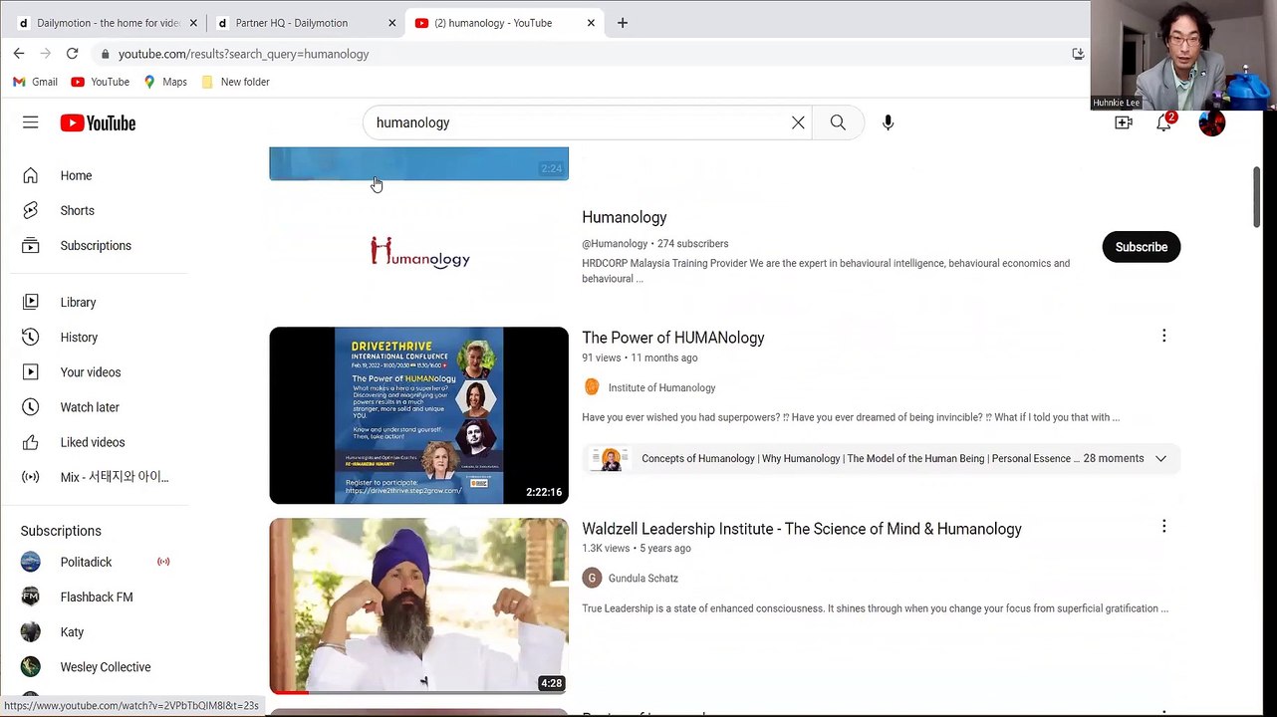Screen dimensions: 1277x717
Task: Open more options for Waldzell Leadership video
Action: click(x=1163, y=527)
